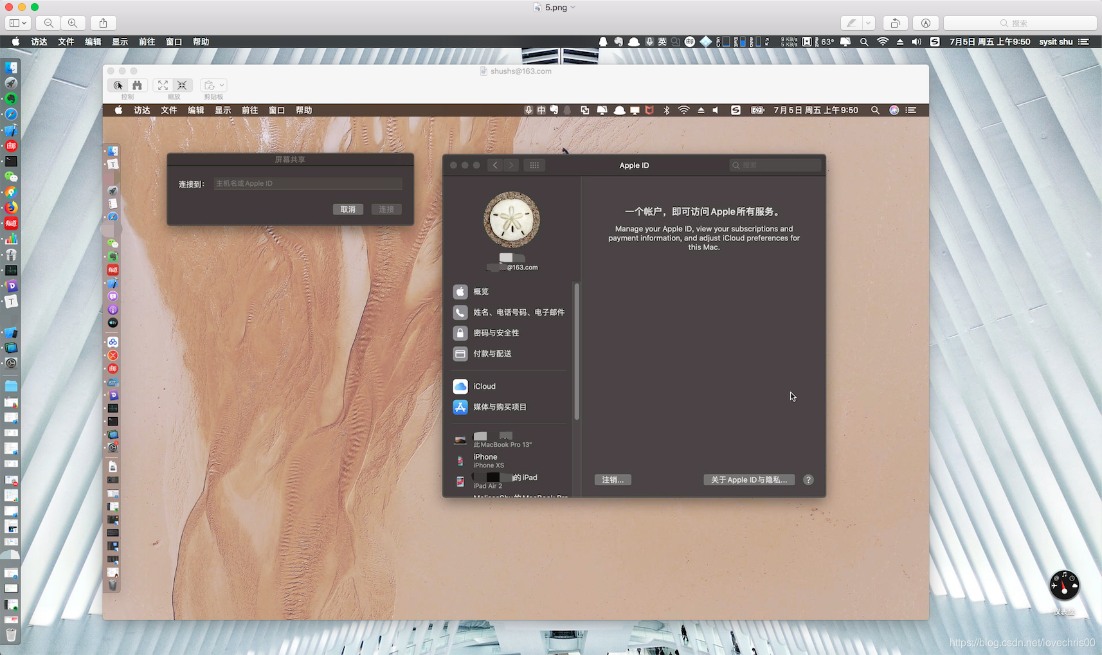
Task: Open Wi-Fi status in outer menu bar
Action: point(883,42)
